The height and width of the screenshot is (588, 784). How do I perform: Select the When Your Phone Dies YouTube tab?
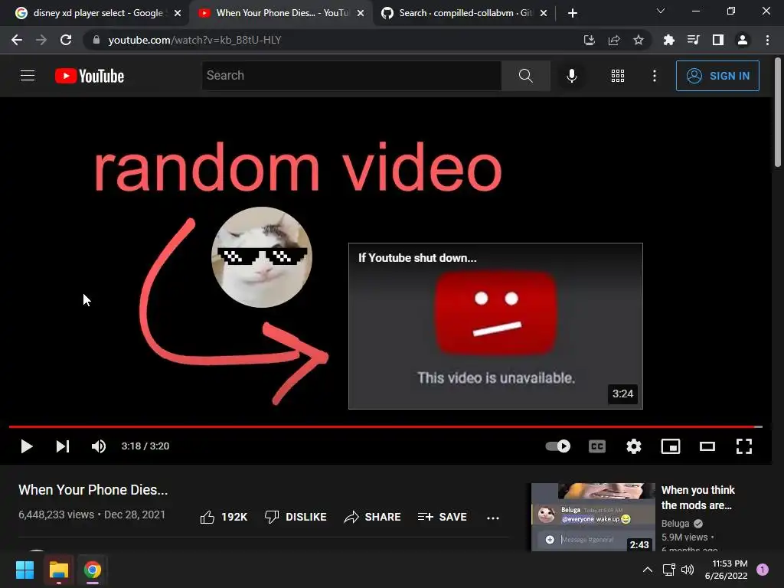pyautogui.click(x=282, y=13)
